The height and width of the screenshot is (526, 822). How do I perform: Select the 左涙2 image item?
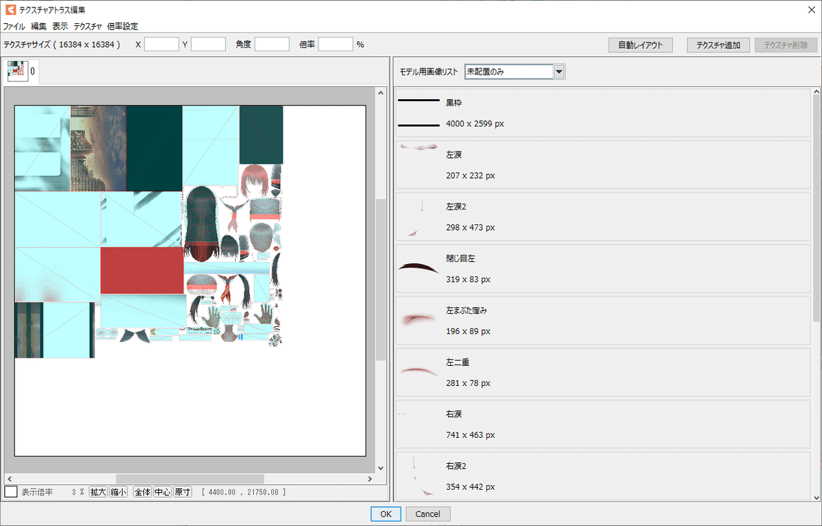click(x=603, y=217)
